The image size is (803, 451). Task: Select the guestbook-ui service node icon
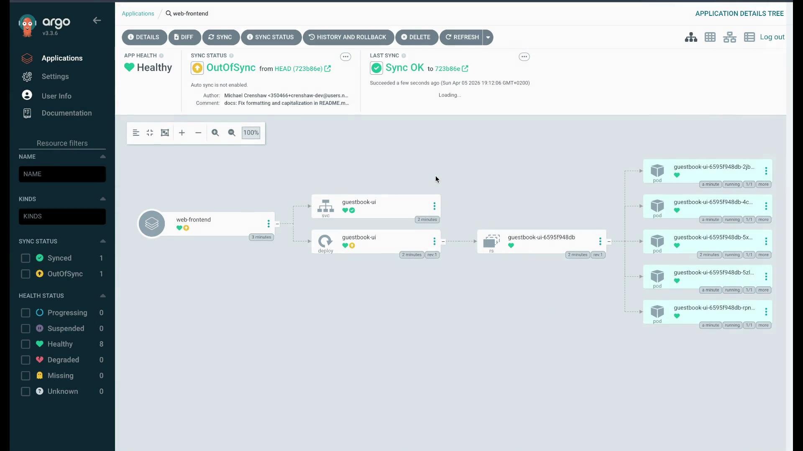(x=326, y=206)
